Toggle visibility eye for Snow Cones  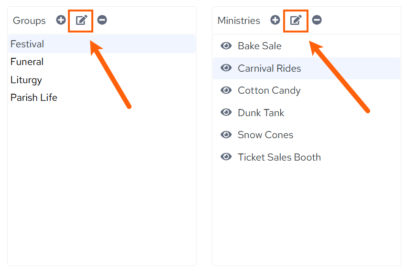coord(226,135)
